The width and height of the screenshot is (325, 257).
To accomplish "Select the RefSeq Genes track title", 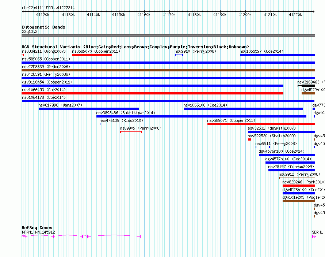I will (x=37, y=228).
